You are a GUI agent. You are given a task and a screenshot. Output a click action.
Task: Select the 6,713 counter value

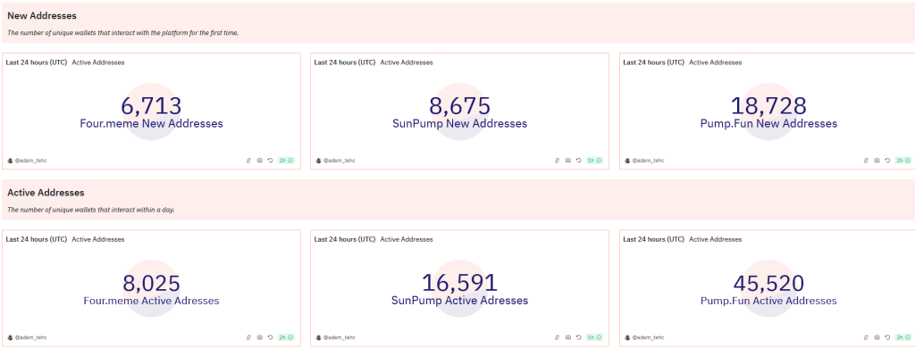point(152,106)
